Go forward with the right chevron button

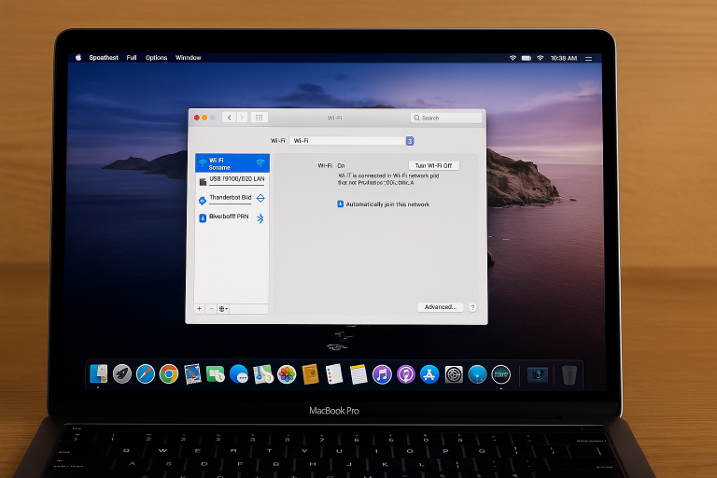pos(242,118)
